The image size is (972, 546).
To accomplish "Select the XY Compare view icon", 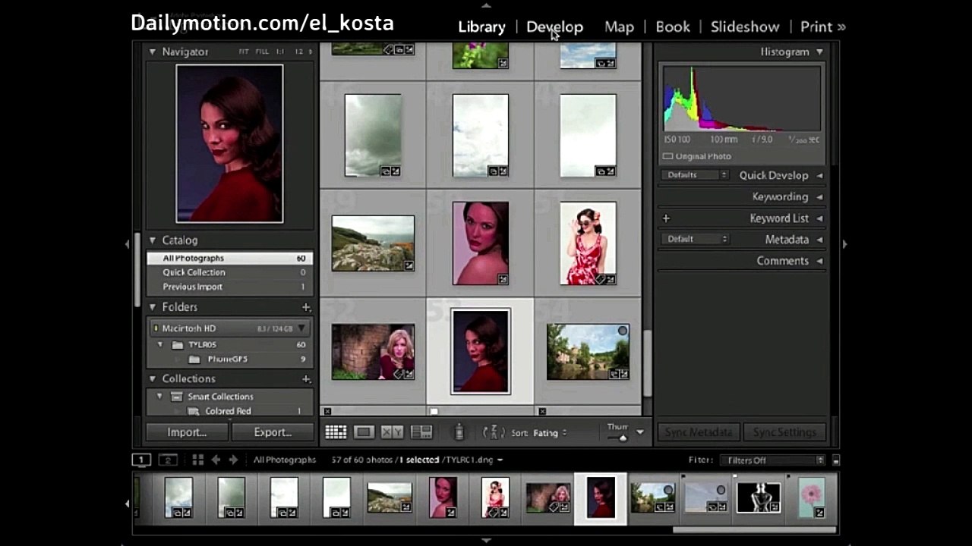I will [392, 432].
